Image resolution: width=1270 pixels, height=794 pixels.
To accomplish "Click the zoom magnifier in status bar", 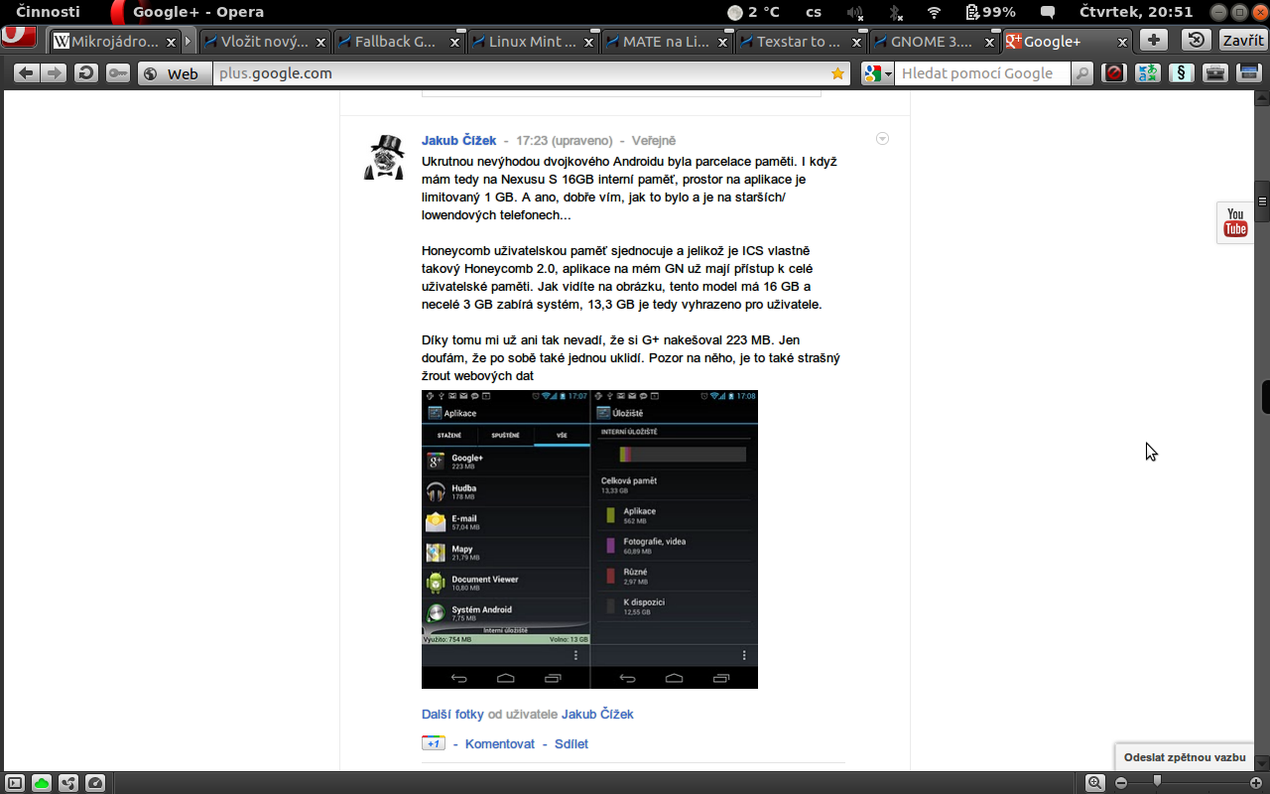I will point(1095,783).
